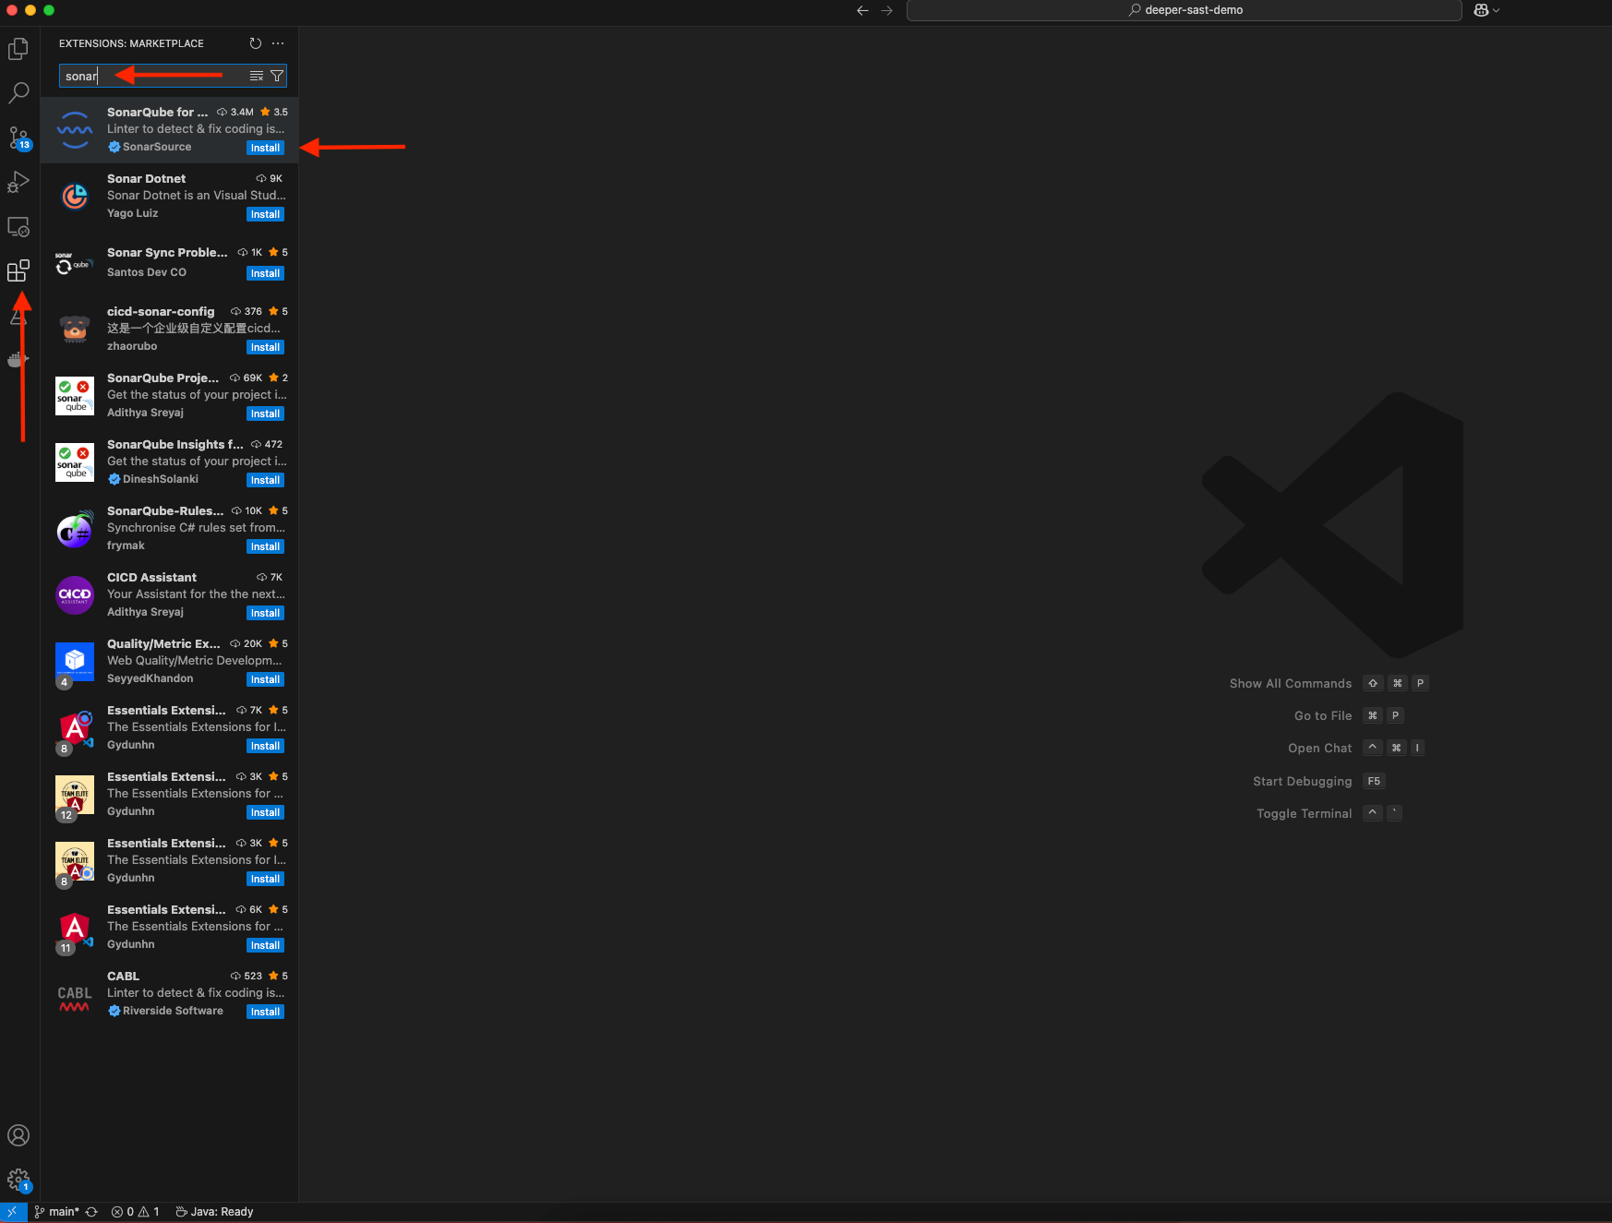Open the Copilot chat dropdown in title bar

pyautogui.click(x=1486, y=10)
